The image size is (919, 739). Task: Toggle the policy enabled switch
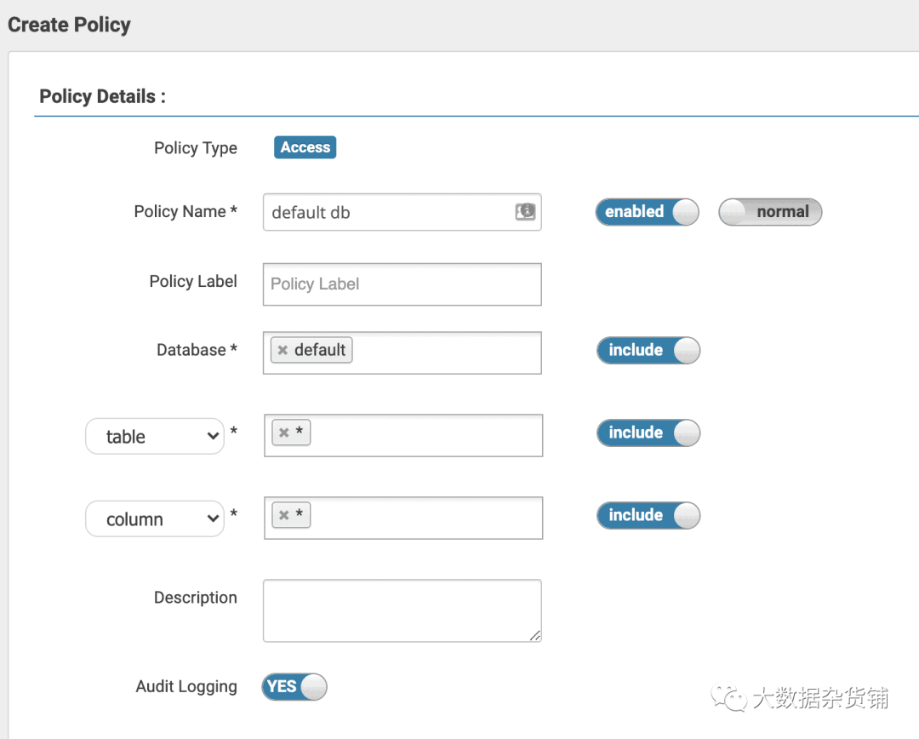point(647,212)
